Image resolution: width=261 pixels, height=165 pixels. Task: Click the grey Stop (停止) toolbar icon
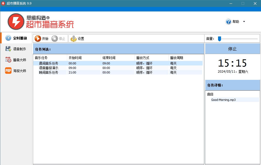pos(55,39)
